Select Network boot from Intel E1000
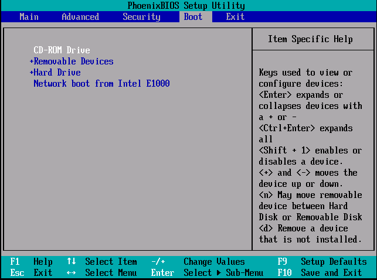 [x=101, y=84]
